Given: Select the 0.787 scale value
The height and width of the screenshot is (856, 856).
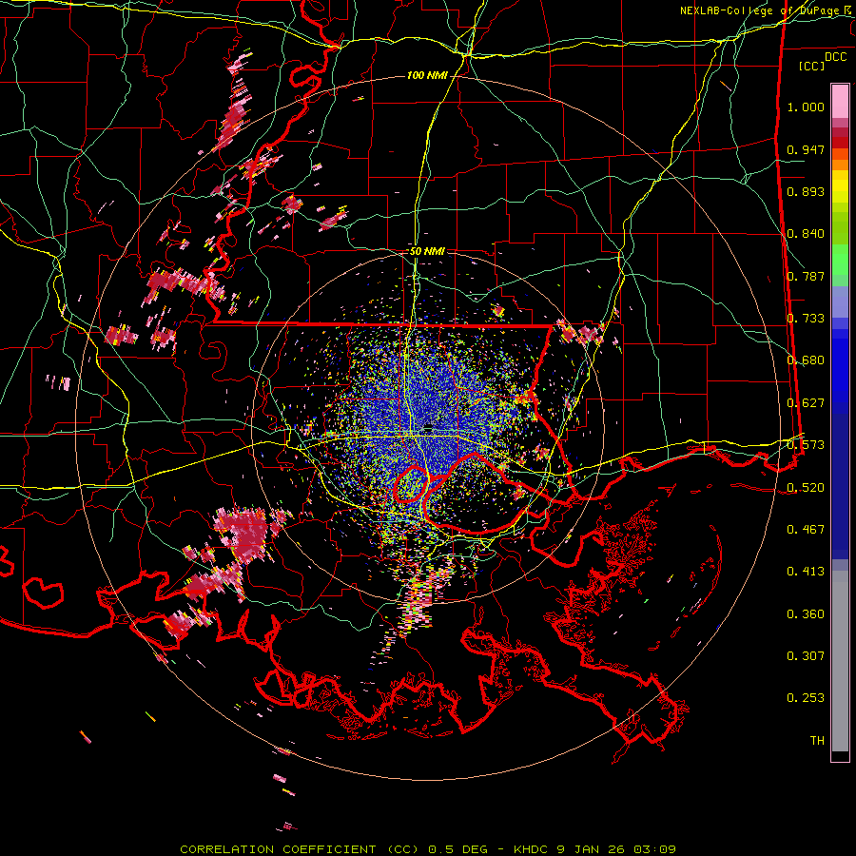Looking at the screenshot, I should click(806, 276).
